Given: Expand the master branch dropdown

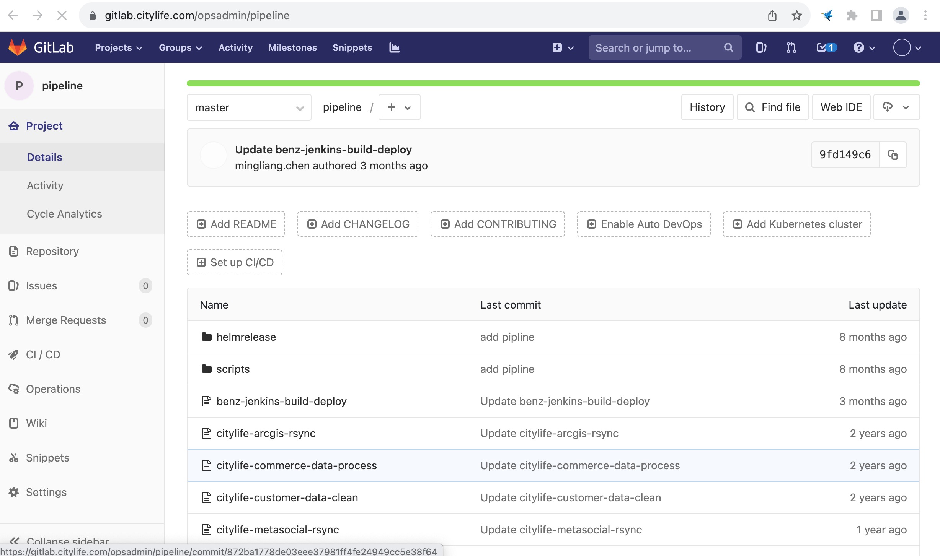Looking at the screenshot, I should tap(249, 107).
